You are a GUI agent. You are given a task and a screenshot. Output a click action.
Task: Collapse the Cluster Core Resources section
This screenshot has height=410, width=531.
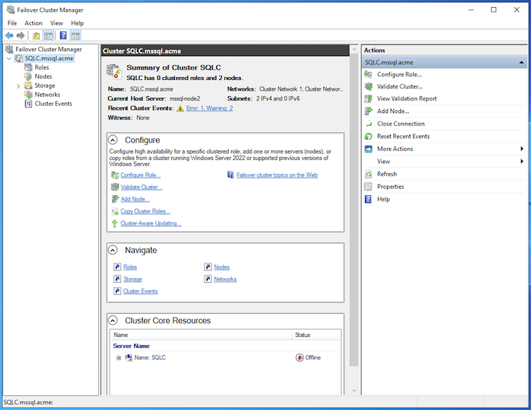click(x=113, y=320)
